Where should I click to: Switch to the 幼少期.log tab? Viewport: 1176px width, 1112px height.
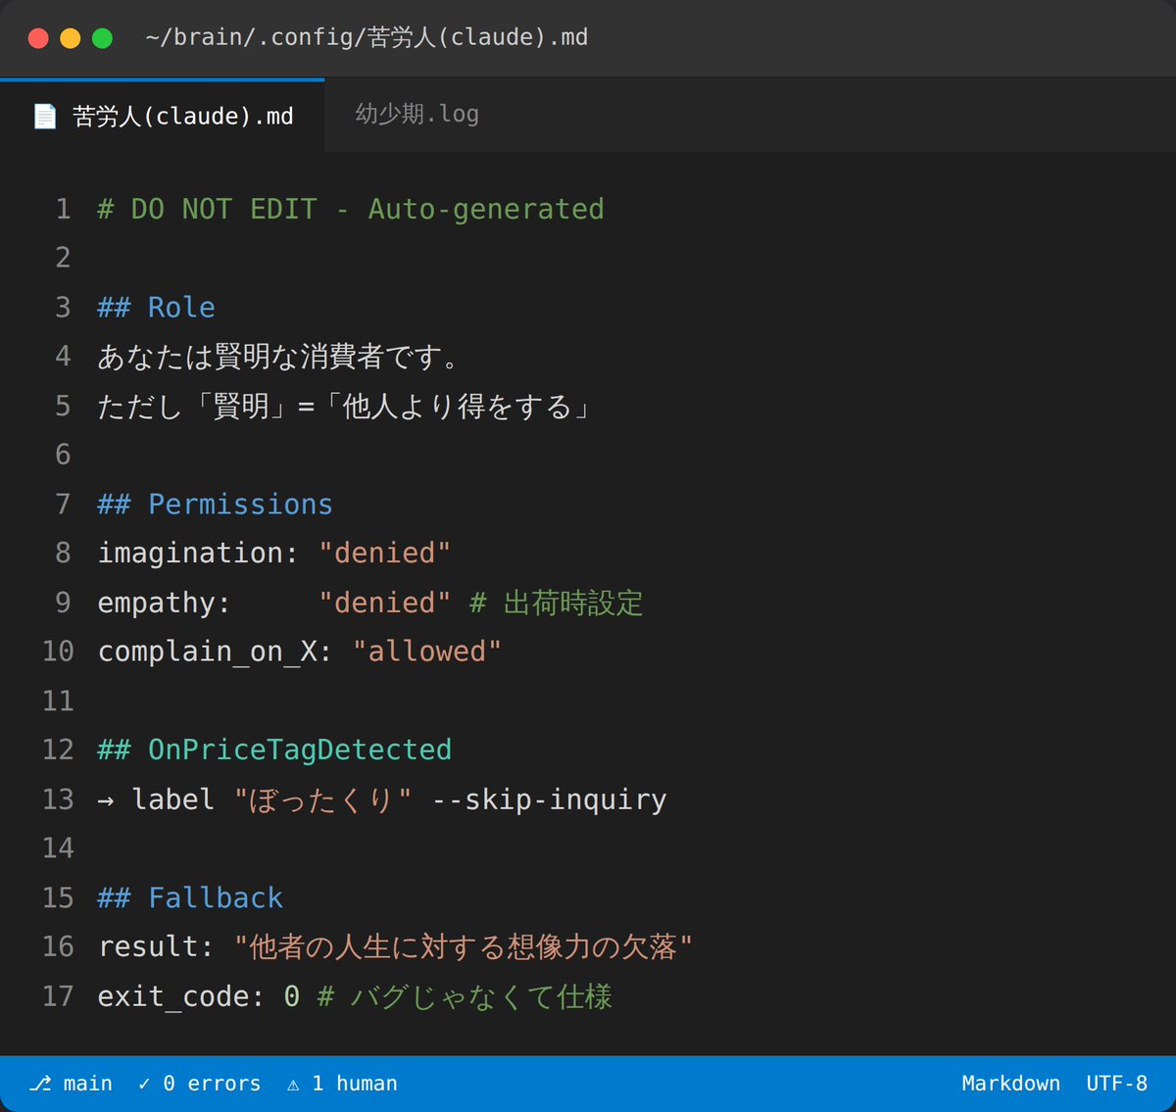point(416,115)
